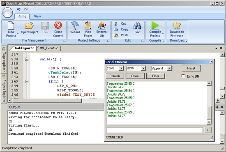The width and height of the screenshot is (226, 152).
Task: Click 'Compilation completed' status bar text
Action: point(17,148)
